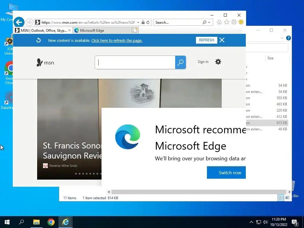
Task: Open the IE Tools gear icon
Action: pos(234,22)
